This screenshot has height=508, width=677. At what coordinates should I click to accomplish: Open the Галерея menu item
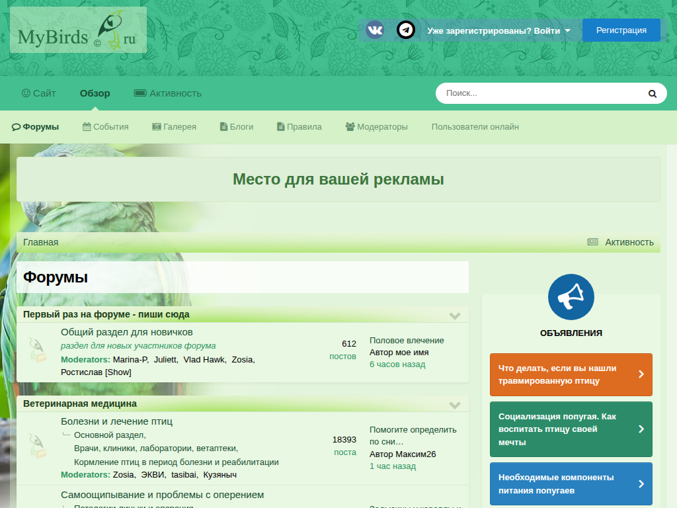pos(174,127)
